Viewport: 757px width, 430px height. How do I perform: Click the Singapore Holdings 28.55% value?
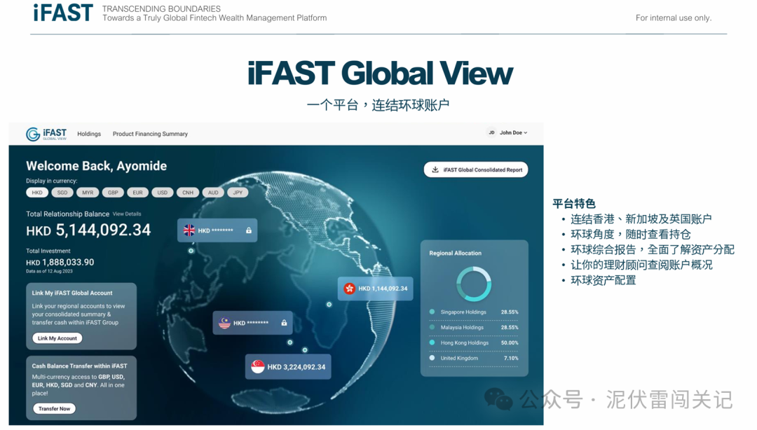510,312
